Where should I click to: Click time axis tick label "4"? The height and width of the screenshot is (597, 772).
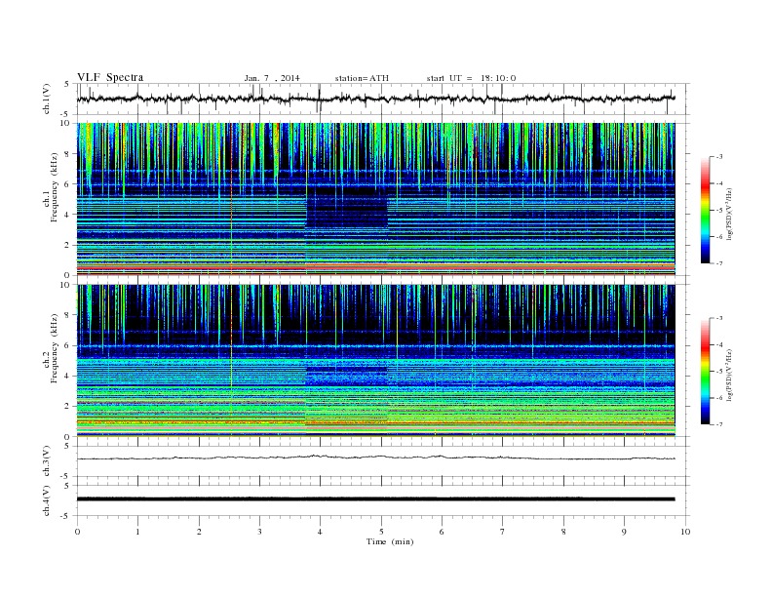pos(320,532)
